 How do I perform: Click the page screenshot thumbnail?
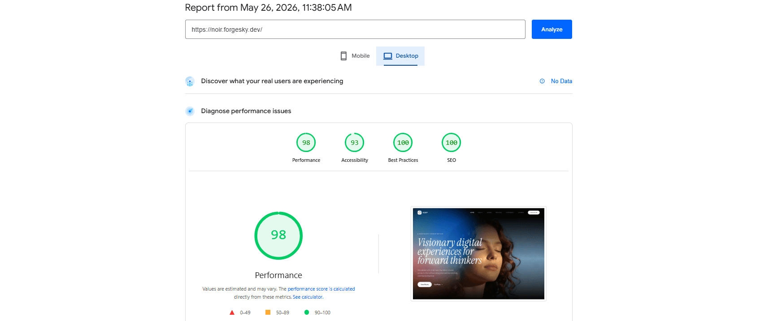(478, 253)
